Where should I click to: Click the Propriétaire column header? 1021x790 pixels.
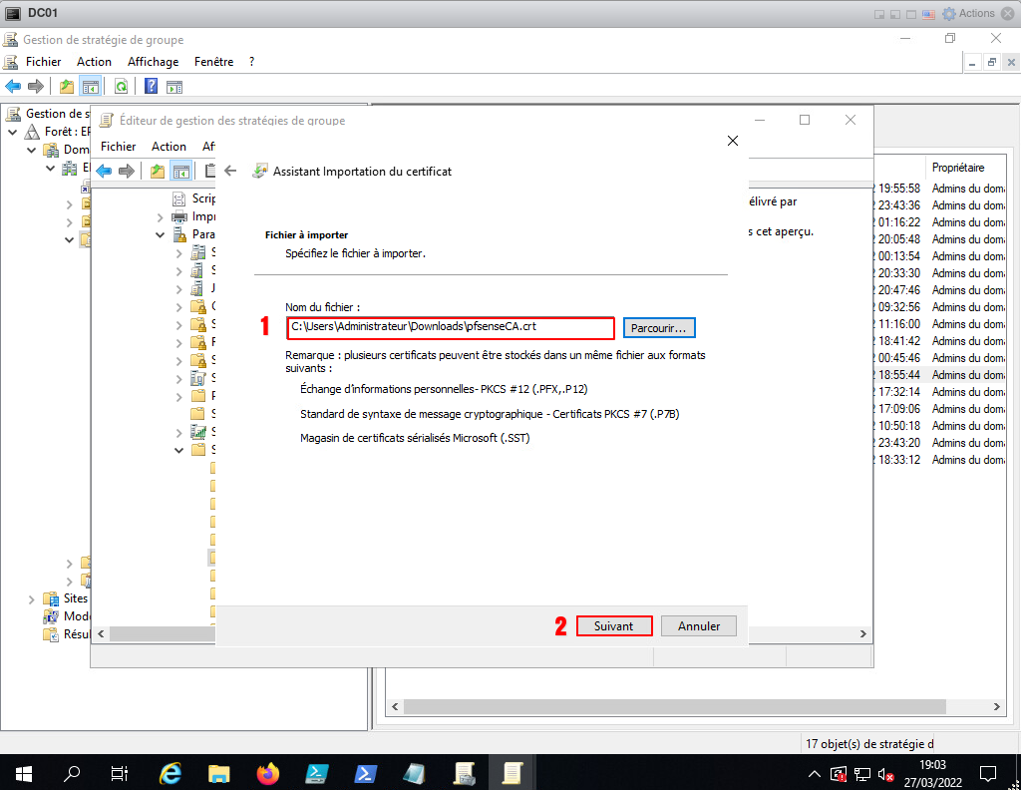point(957,168)
